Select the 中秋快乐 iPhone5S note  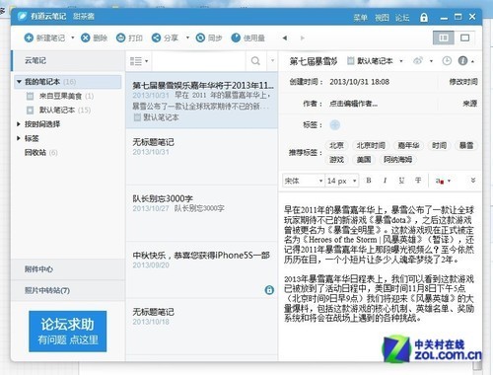[x=201, y=269]
